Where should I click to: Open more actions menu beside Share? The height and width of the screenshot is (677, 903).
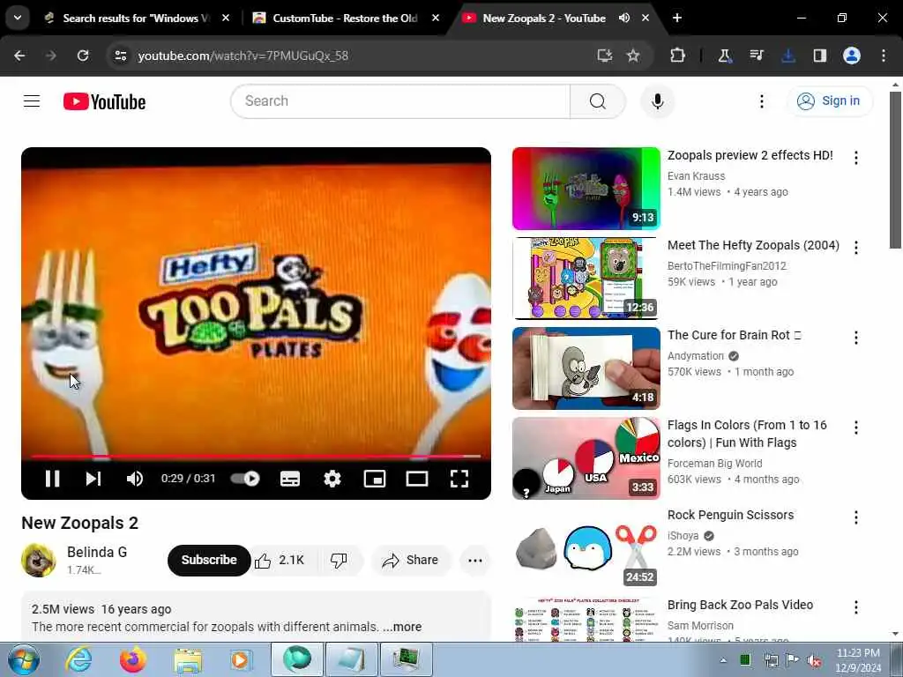(475, 560)
